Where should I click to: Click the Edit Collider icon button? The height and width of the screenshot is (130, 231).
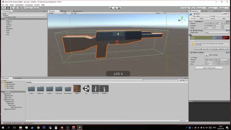click(x=207, y=55)
